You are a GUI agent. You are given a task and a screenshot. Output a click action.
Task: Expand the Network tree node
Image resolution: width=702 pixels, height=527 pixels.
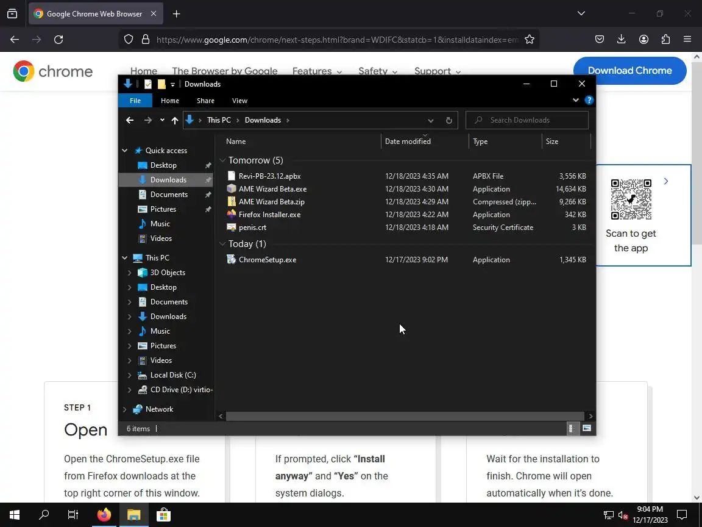pos(125,409)
